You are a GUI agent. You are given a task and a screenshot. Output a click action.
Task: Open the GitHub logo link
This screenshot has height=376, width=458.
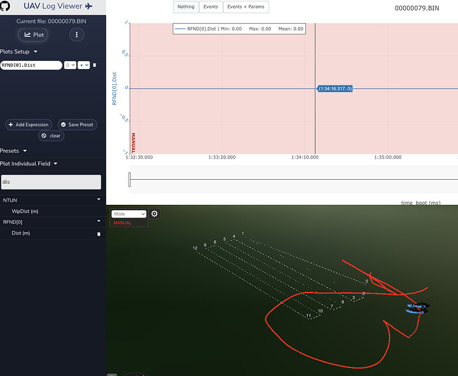(5, 6)
